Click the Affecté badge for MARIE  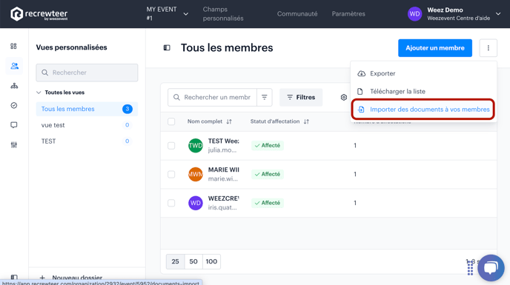[268, 174]
